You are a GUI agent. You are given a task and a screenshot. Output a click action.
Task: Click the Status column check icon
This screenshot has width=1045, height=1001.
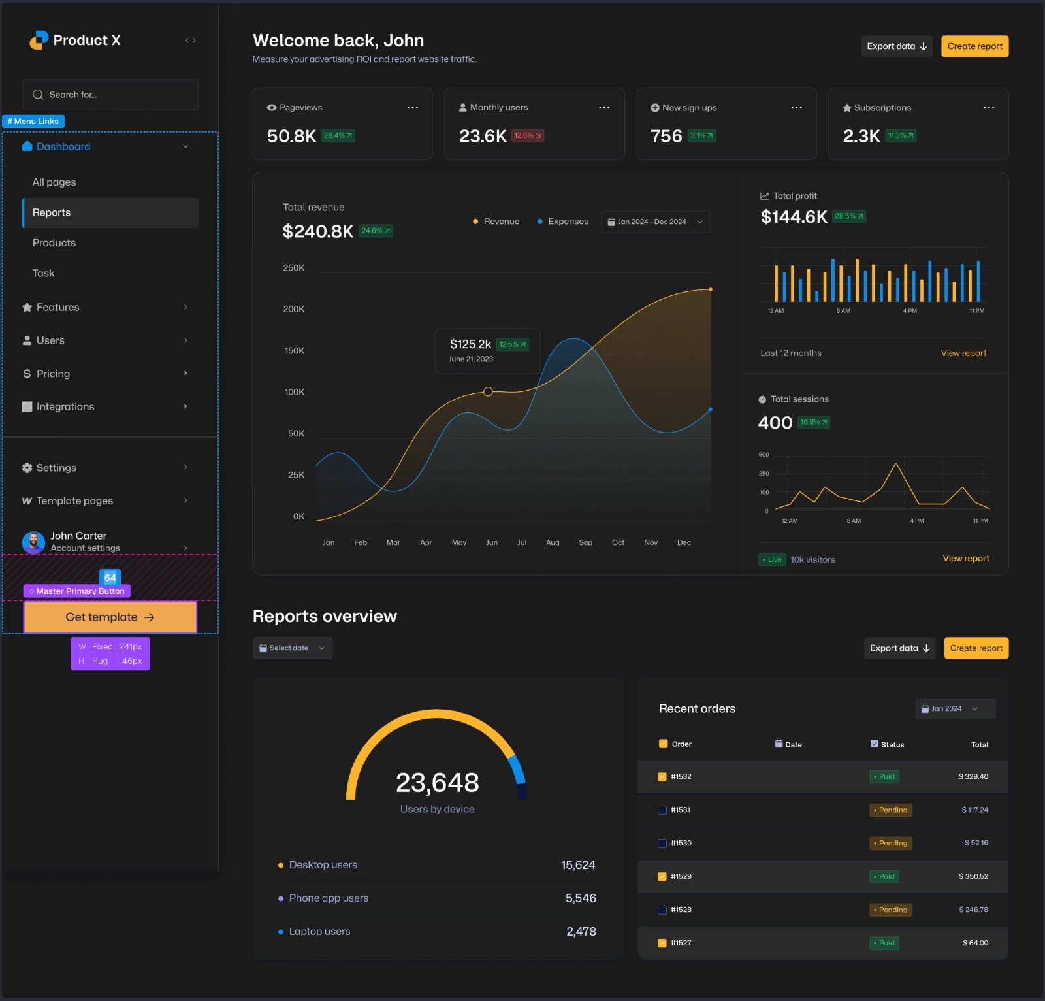[x=875, y=744]
